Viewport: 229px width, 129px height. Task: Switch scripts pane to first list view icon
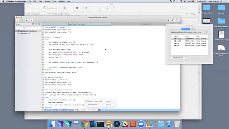(x=33, y=24)
